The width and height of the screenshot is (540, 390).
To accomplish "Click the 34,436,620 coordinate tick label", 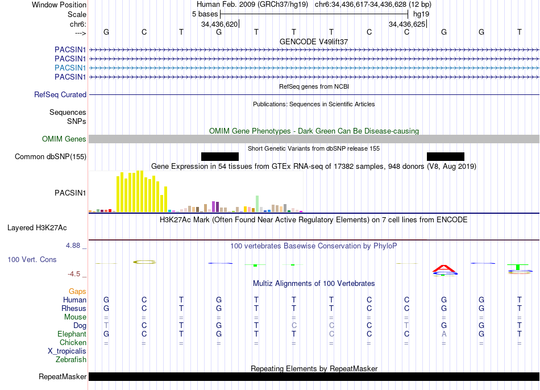I will pos(219,24).
